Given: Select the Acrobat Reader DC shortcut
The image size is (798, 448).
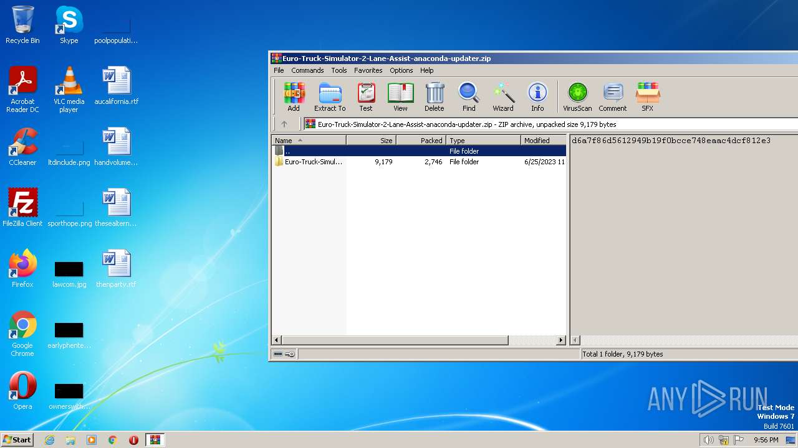Looking at the screenshot, I should [22, 90].
